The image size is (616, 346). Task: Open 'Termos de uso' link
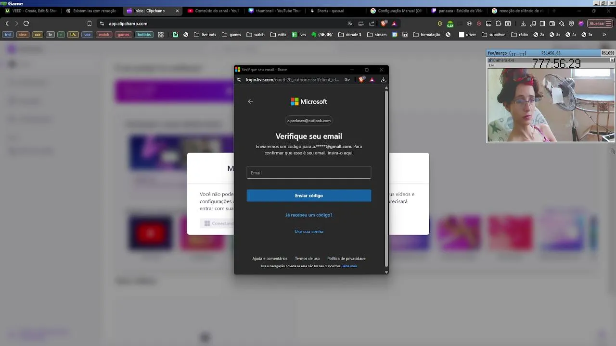point(307,259)
